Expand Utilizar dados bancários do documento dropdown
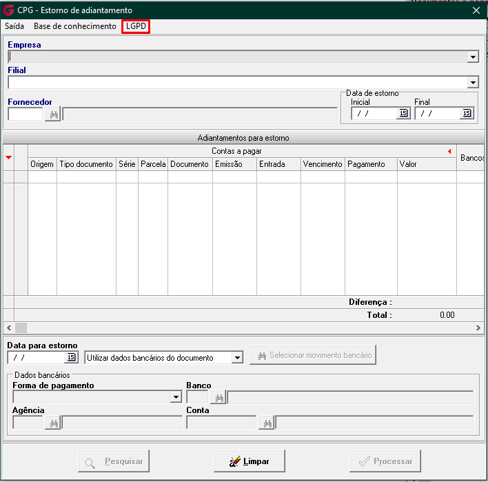 tap(237, 358)
